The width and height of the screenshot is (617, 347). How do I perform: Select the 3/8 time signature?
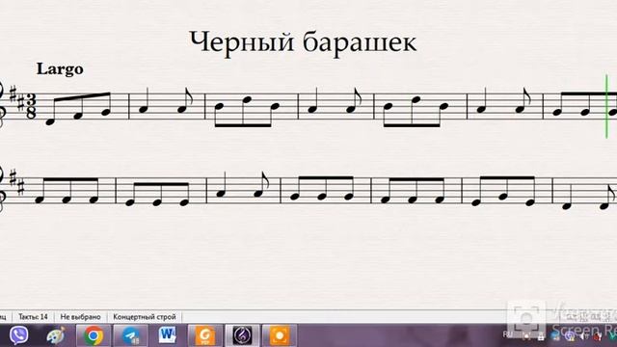[31, 106]
